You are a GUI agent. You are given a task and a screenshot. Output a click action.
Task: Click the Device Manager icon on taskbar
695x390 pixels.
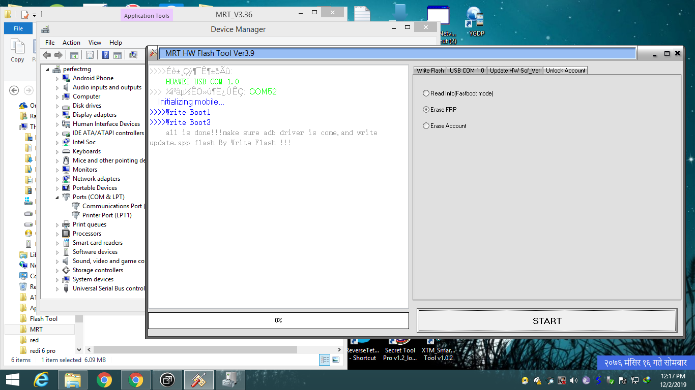tap(230, 380)
